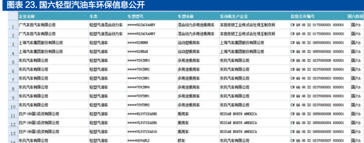Click model *****00VANL2
The height and width of the screenshot is (143, 364).
[x=138, y=141]
